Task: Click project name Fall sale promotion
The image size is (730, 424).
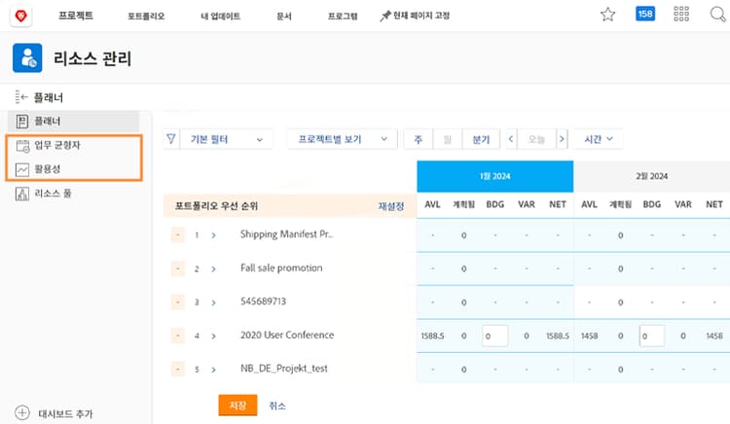Action: click(281, 267)
